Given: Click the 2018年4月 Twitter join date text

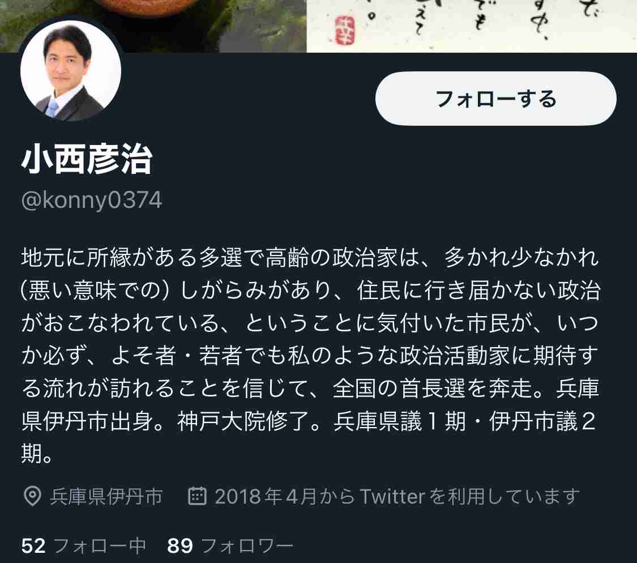Looking at the screenshot, I should [397, 496].
